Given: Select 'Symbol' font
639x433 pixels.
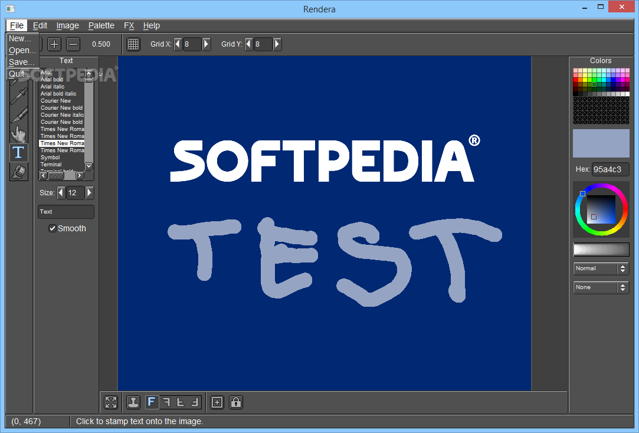Looking at the screenshot, I should tap(61, 158).
